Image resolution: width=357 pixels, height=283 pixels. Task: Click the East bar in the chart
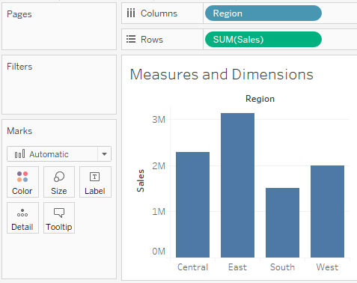(237, 185)
